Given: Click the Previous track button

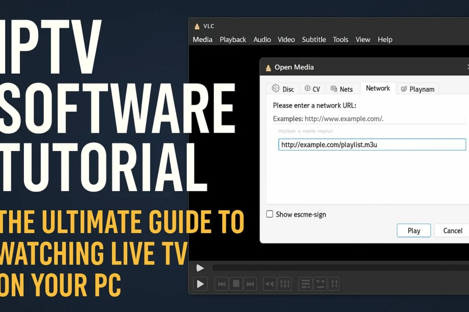Looking at the screenshot, I should tap(222, 284).
